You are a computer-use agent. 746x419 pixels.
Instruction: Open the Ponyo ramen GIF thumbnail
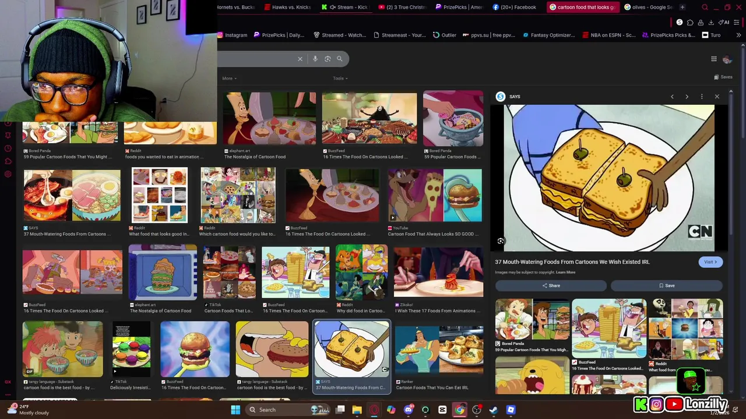(x=63, y=349)
